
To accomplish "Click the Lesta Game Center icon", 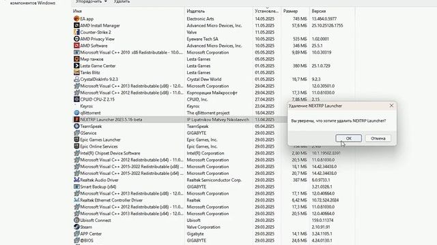I will pos(76,65).
